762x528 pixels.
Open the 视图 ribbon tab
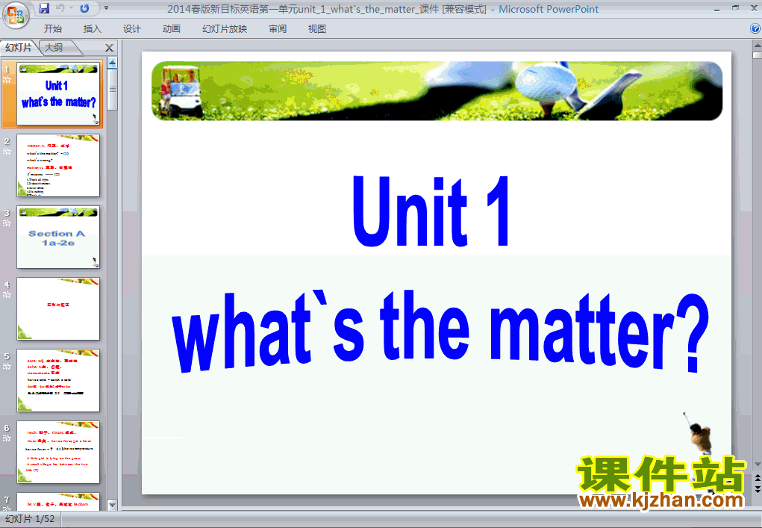[x=317, y=28]
